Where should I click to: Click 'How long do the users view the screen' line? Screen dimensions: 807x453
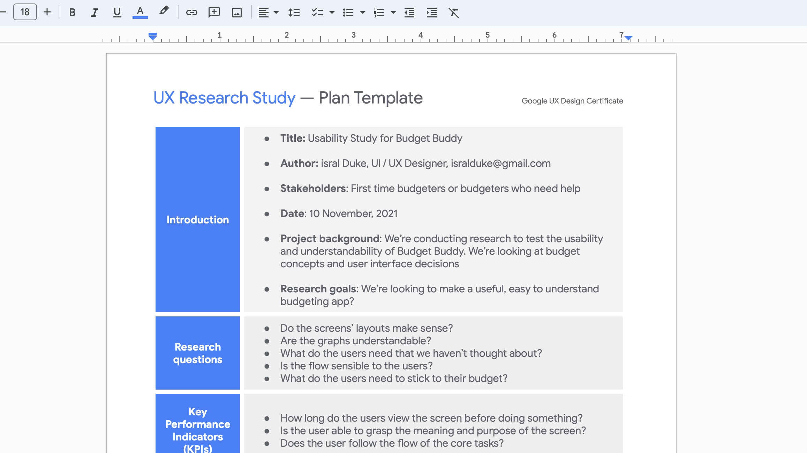pos(431,418)
